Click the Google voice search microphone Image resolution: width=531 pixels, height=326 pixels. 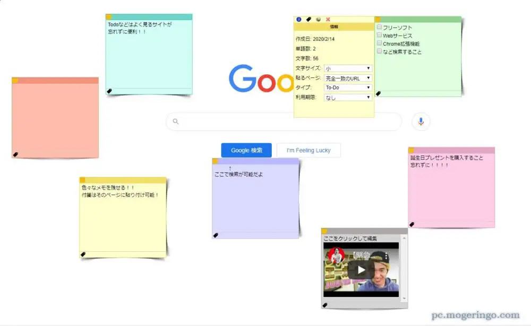tap(421, 122)
